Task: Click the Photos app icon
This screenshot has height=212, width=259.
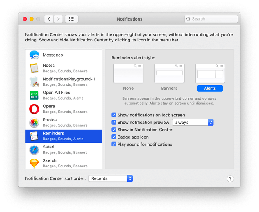Action: coord(34,123)
